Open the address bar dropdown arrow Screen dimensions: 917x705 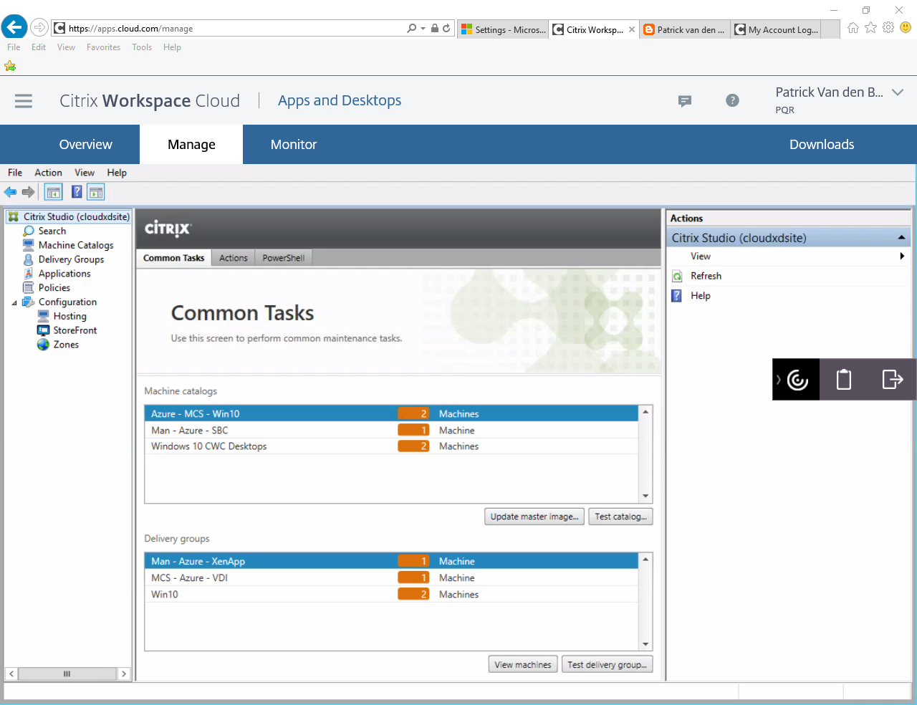[x=423, y=28]
